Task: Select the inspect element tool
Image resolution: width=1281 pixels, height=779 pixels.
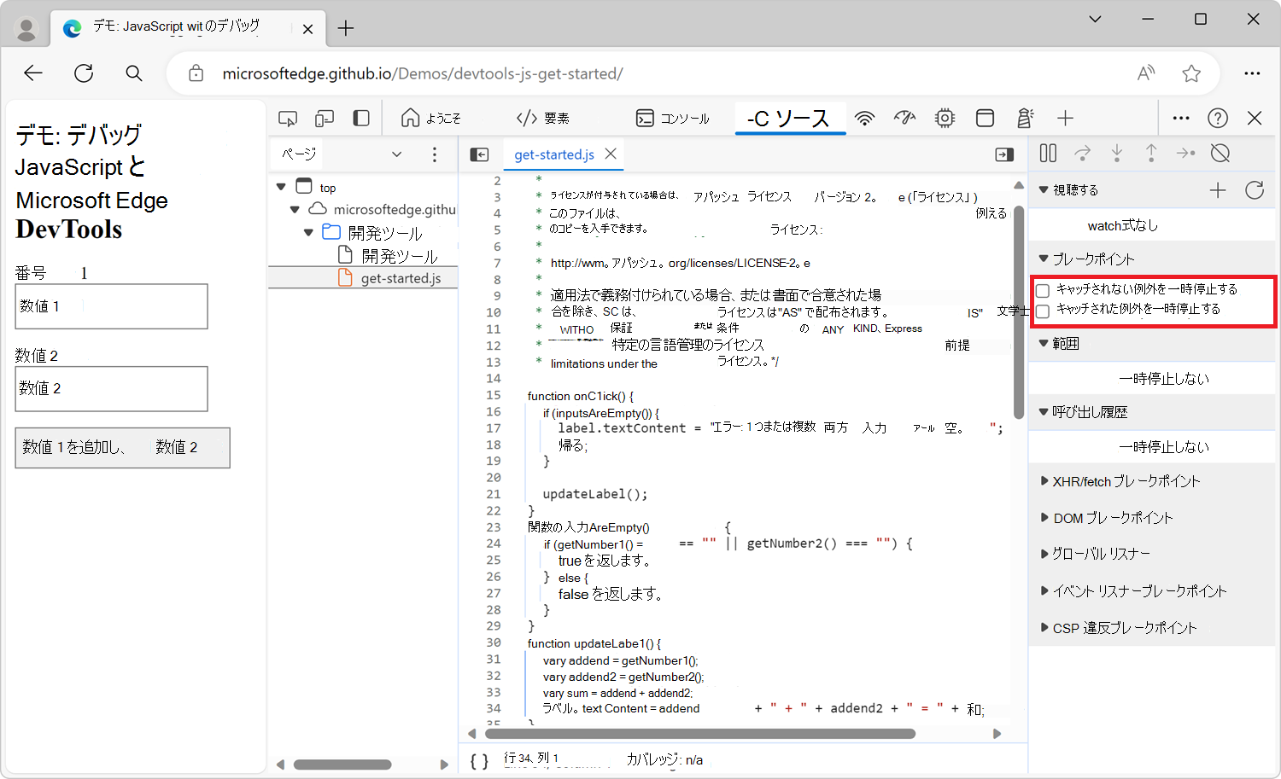Action: (x=288, y=118)
